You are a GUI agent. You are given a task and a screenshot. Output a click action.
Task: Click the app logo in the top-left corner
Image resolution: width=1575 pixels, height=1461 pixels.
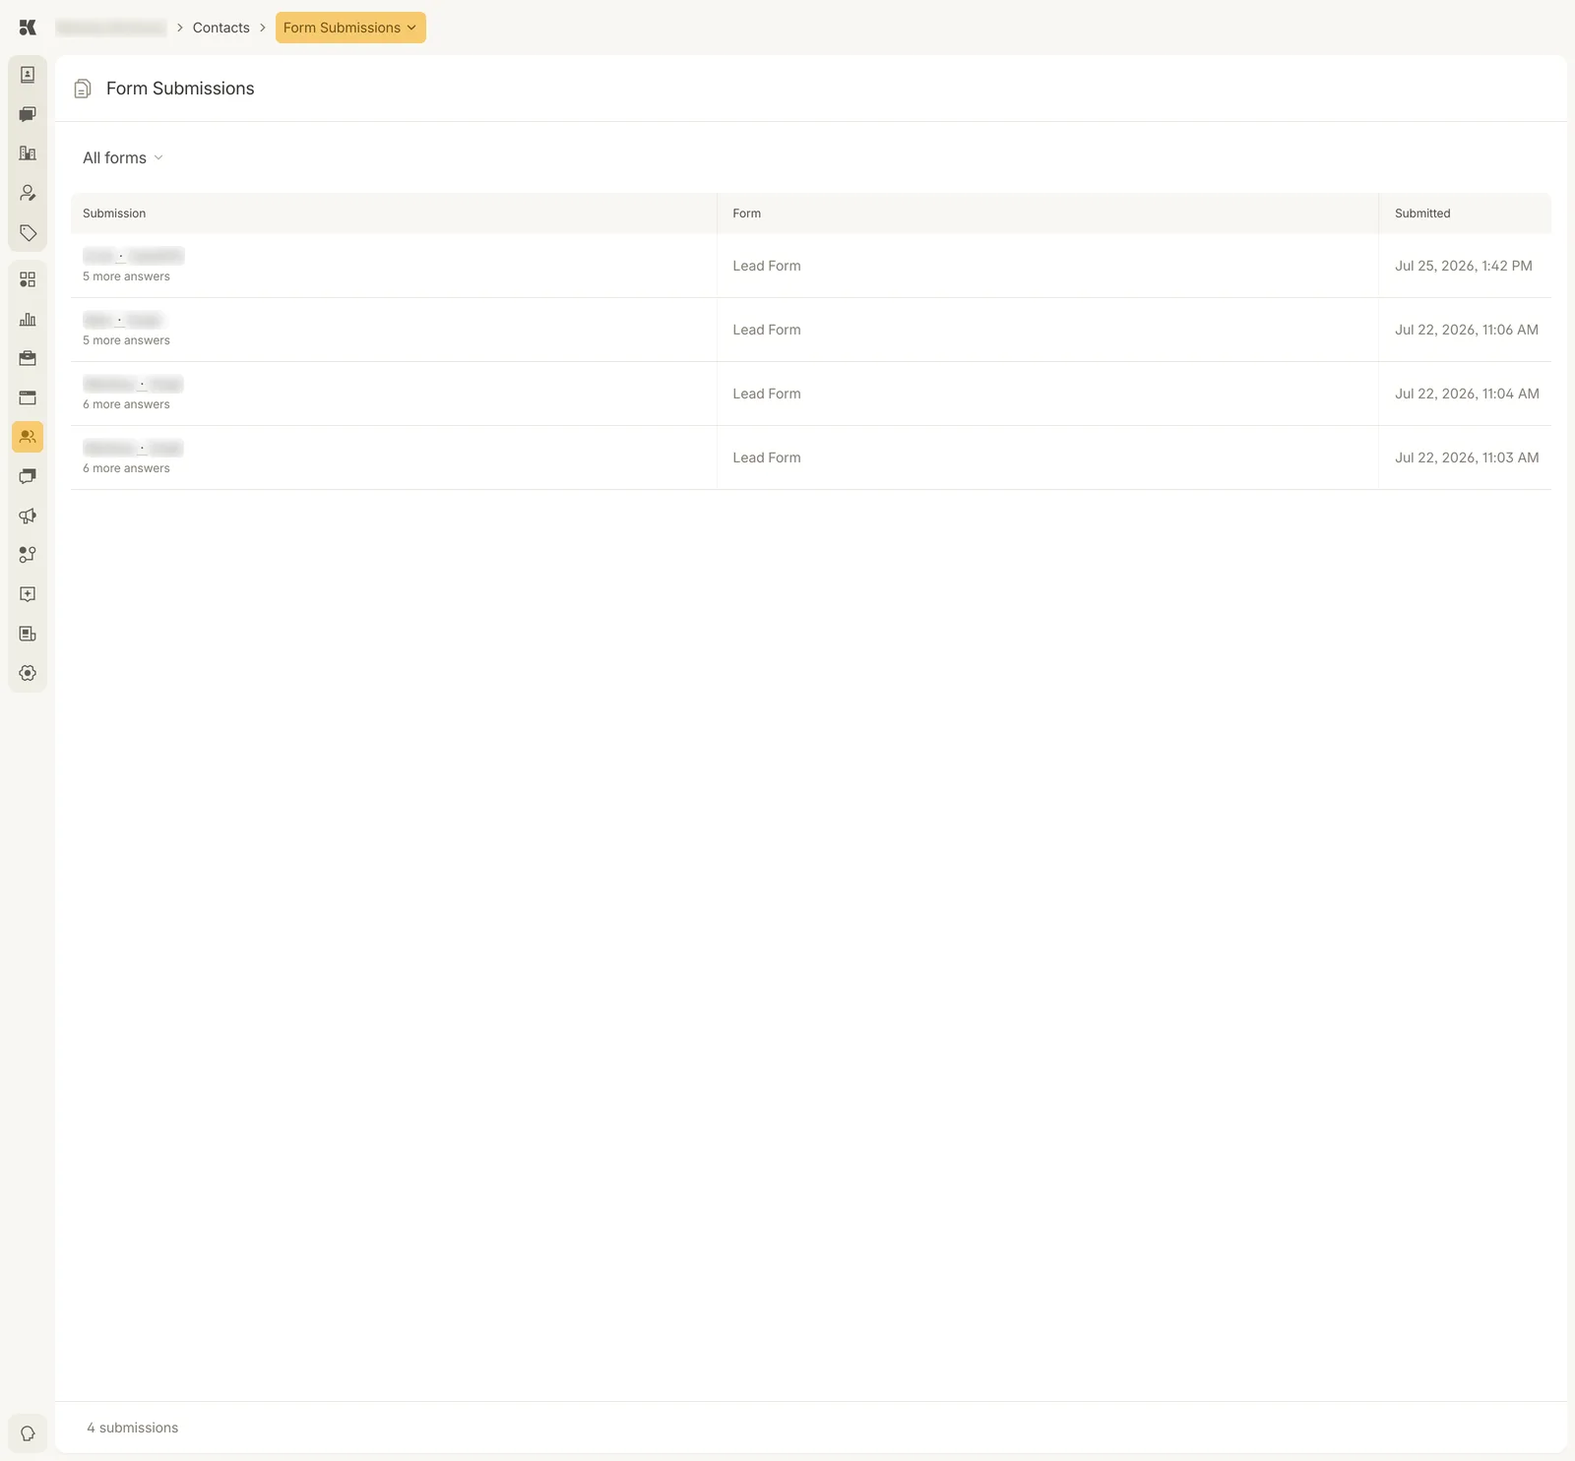28,28
